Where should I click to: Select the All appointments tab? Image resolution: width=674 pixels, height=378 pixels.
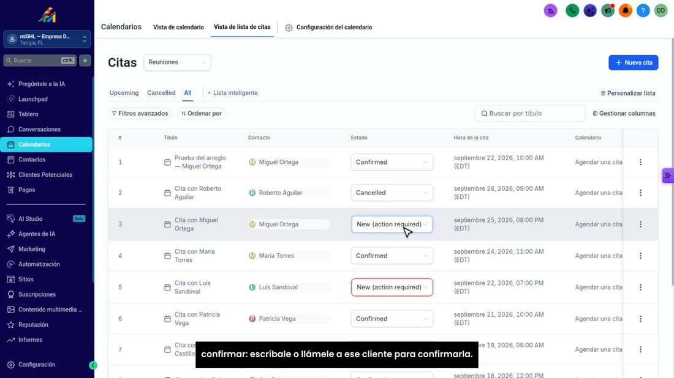click(x=188, y=93)
